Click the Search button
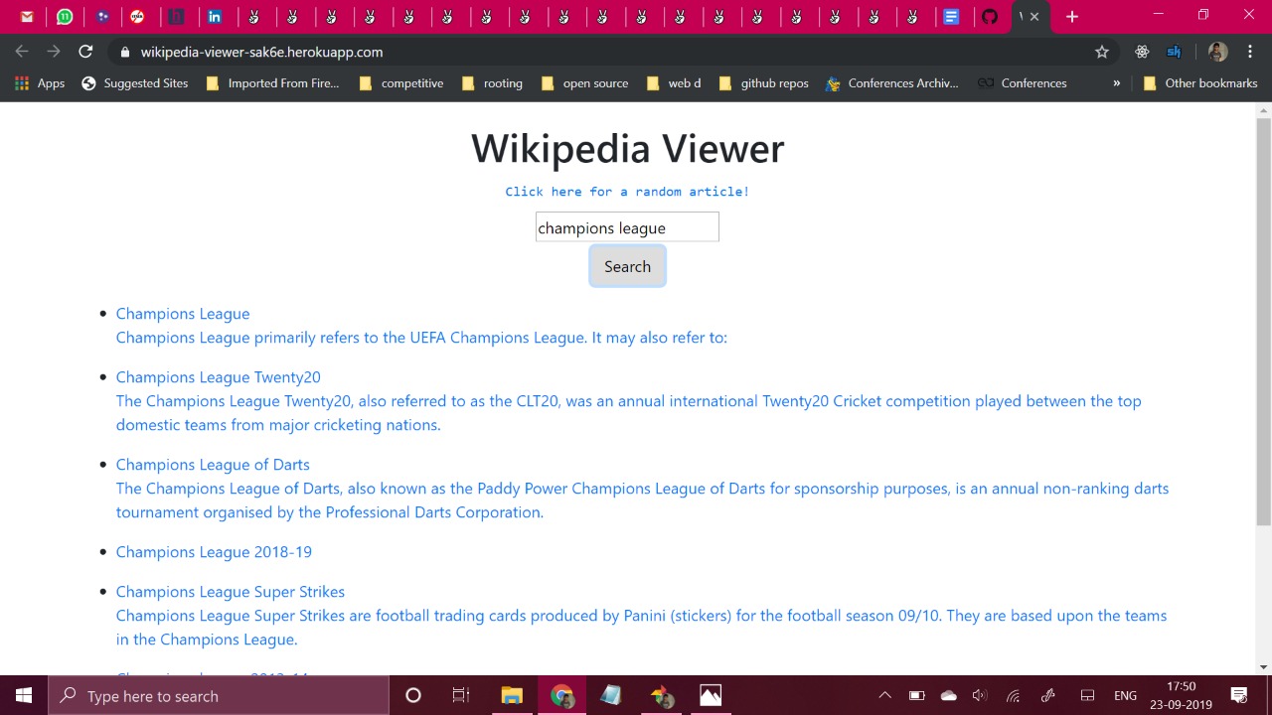This screenshot has height=715, width=1272. [x=627, y=266]
